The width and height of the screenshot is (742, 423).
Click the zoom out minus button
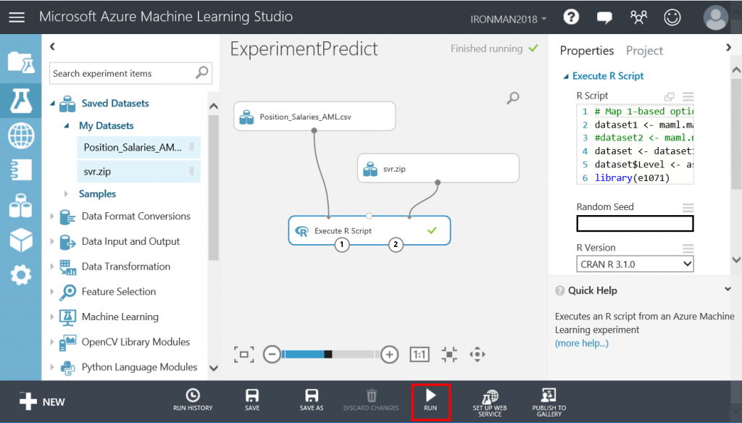point(272,354)
